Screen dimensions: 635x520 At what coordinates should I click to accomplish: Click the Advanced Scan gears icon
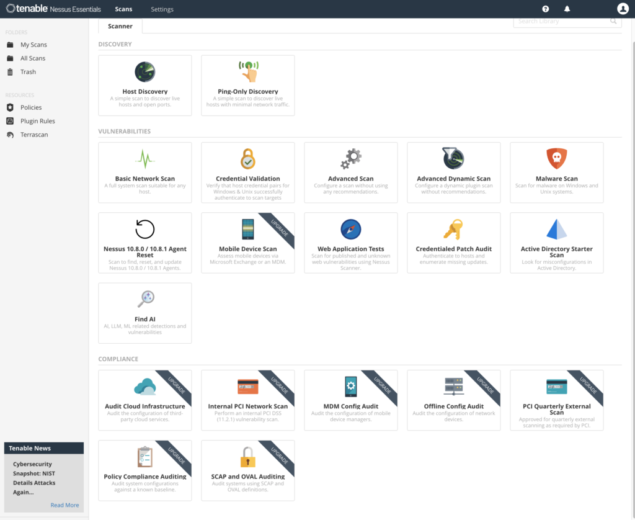coord(351,158)
